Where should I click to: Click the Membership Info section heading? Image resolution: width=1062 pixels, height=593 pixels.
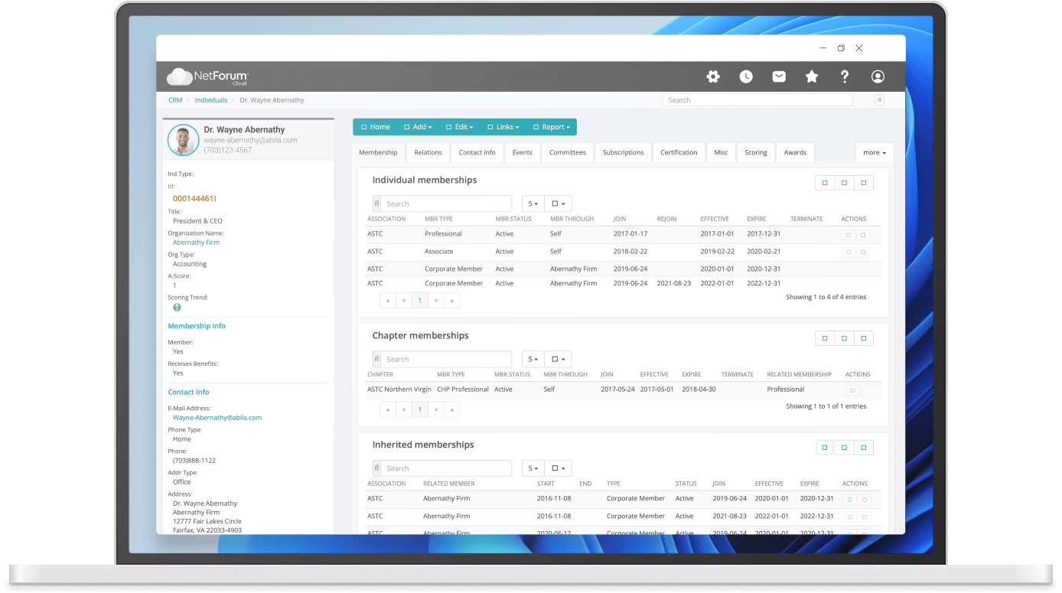197,326
